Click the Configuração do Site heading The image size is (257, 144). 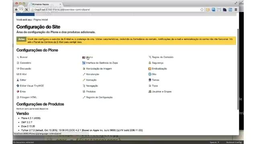coord(38,27)
